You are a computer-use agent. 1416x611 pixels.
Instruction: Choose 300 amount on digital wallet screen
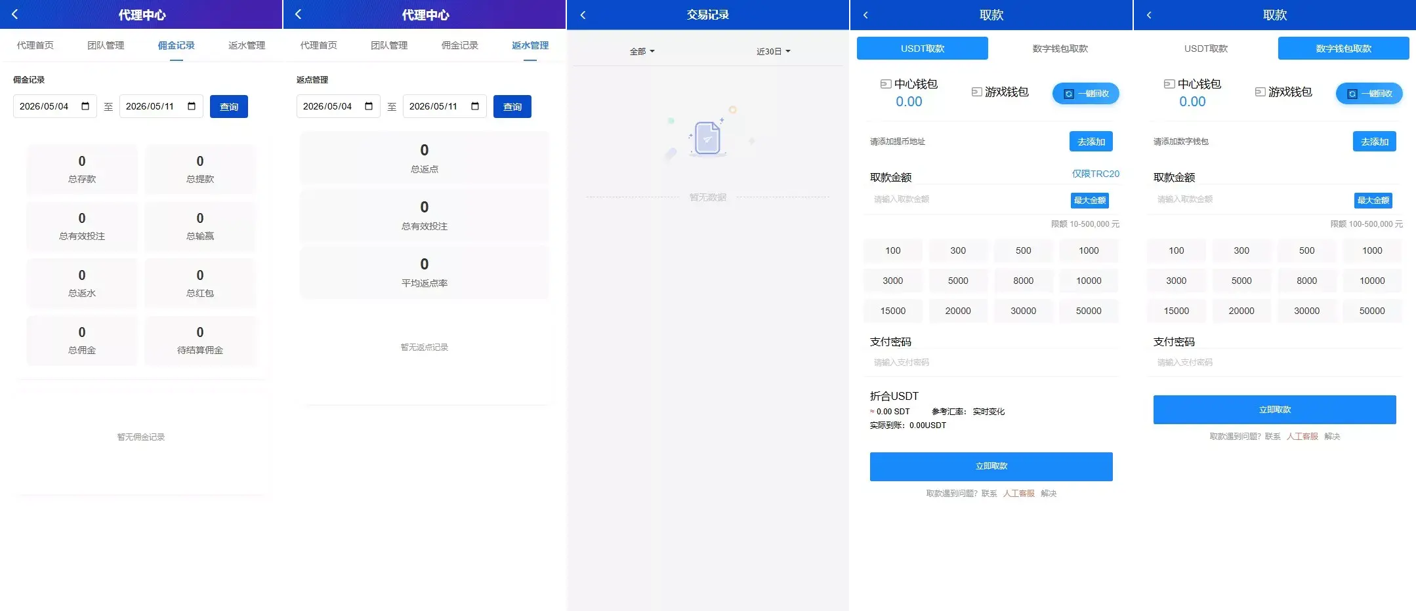click(1241, 250)
